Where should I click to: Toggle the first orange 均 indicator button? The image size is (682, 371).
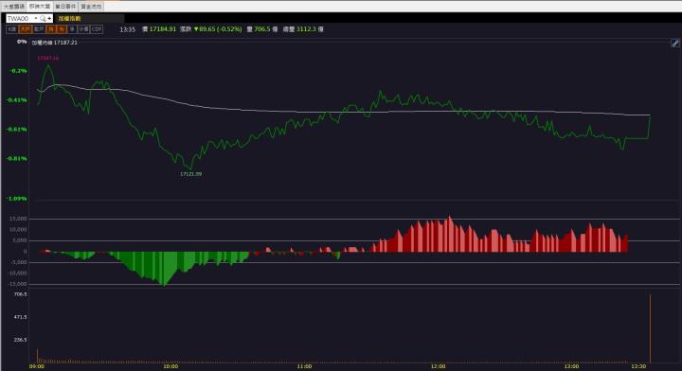pyautogui.click(x=51, y=29)
